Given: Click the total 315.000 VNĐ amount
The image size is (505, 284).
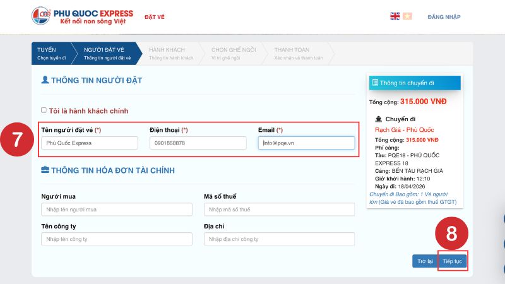Looking at the screenshot, I should click(x=423, y=102).
